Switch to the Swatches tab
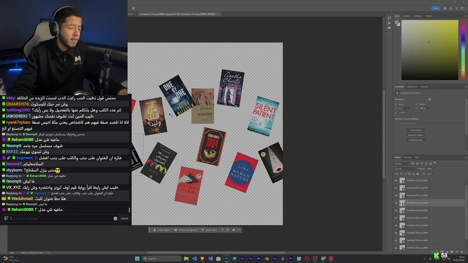Image resolution: width=468 pixels, height=263 pixels. coord(407,16)
